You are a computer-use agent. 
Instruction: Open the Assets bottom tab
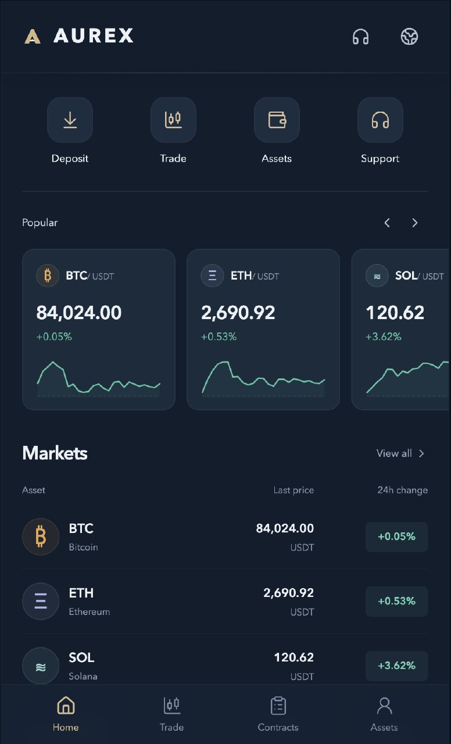[x=384, y=714]
